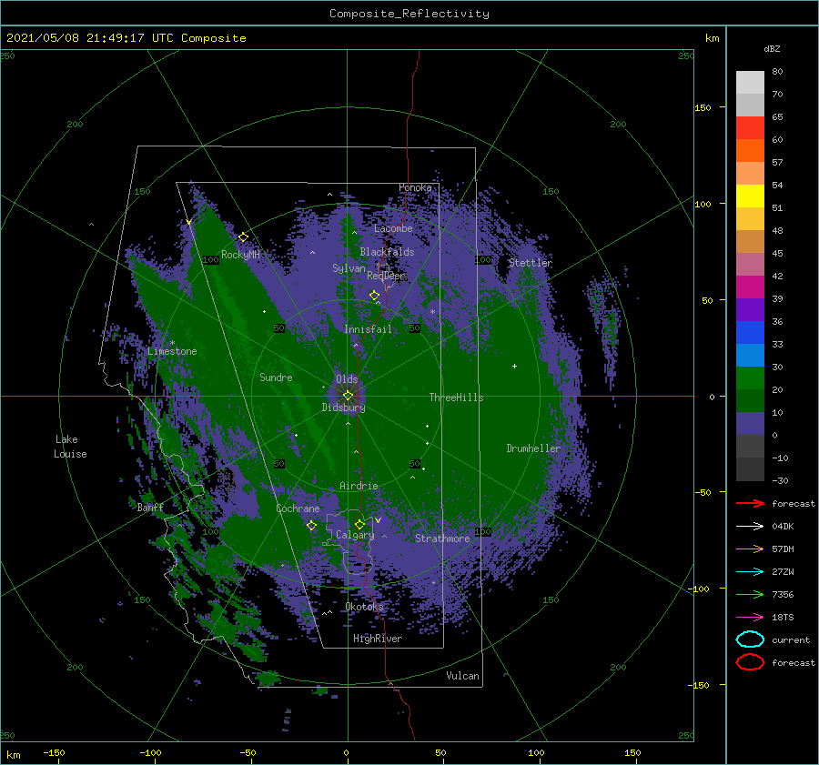Pick the red 65-60 dBZ swatch
819x765 pixels.
pyautogui.click(x=750, y=128)
